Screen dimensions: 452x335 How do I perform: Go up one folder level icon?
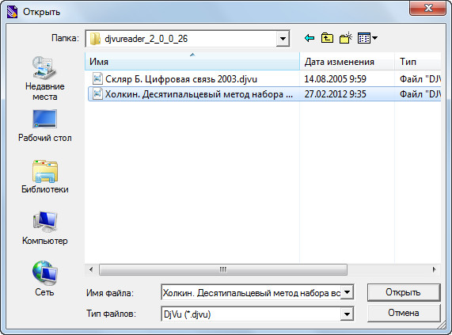[327, 38]
